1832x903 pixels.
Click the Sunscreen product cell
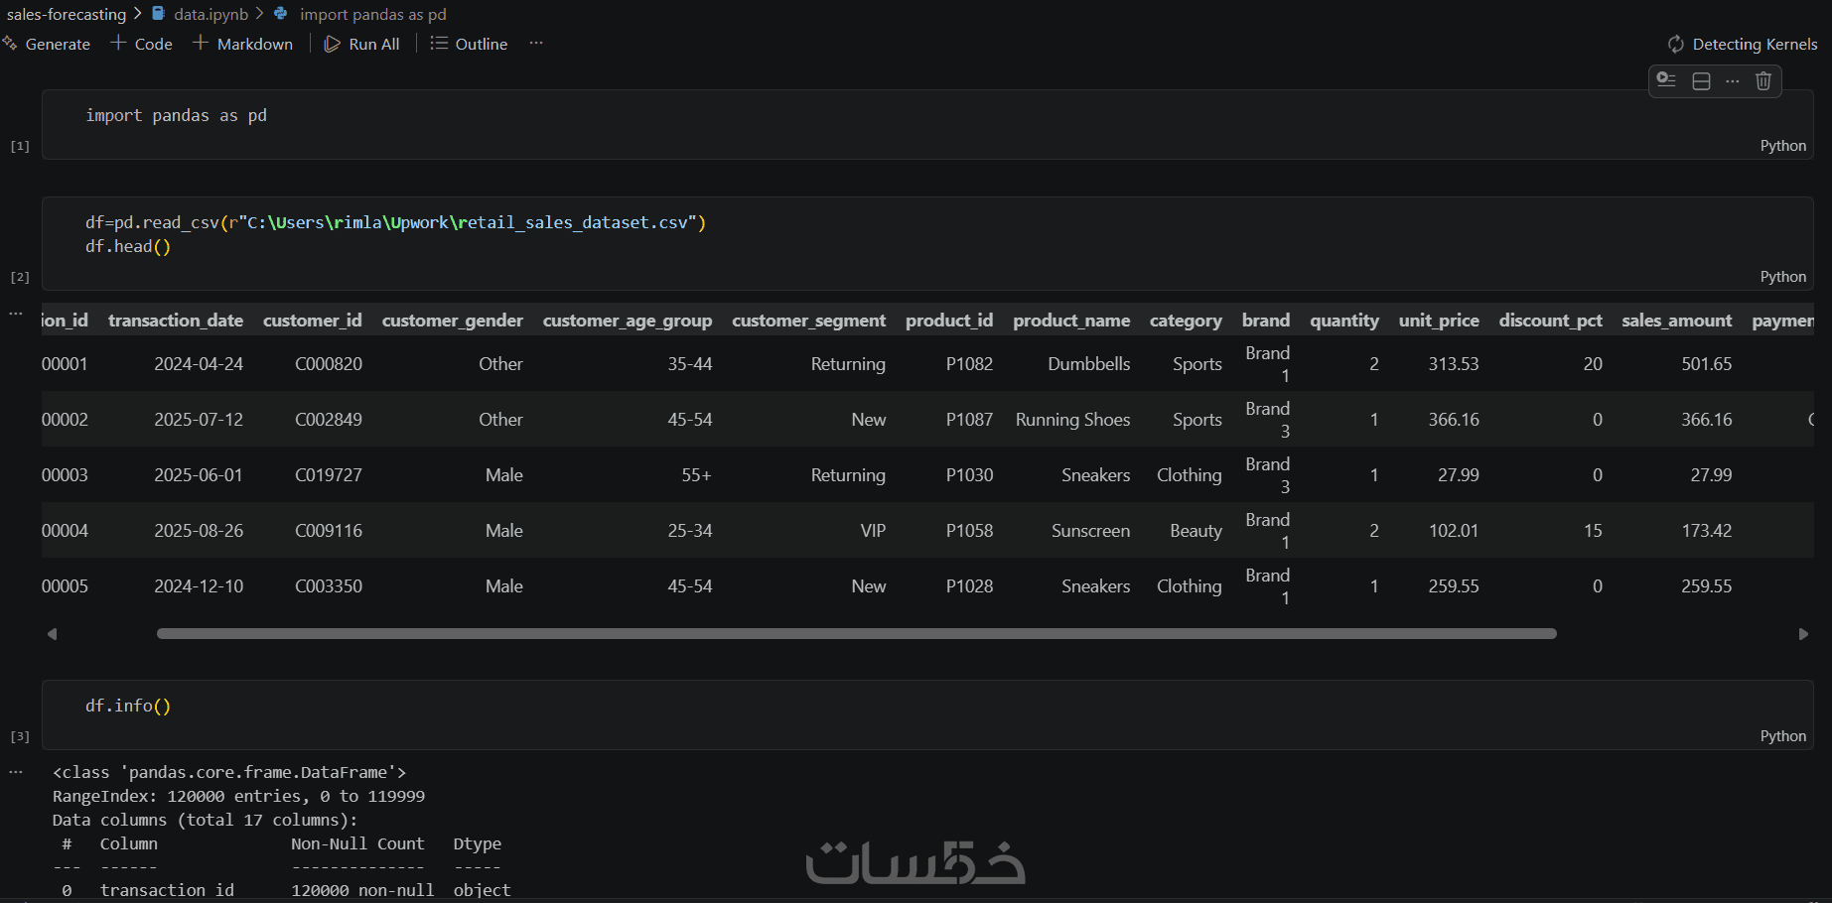(x=1091, y=531)
